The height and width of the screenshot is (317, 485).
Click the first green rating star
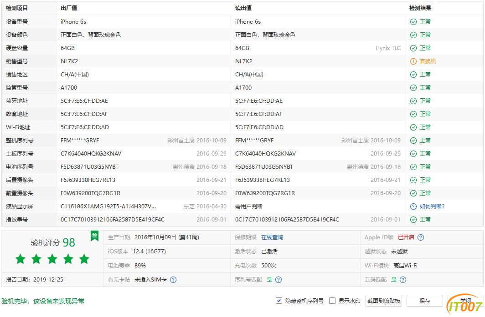[21, 259]
